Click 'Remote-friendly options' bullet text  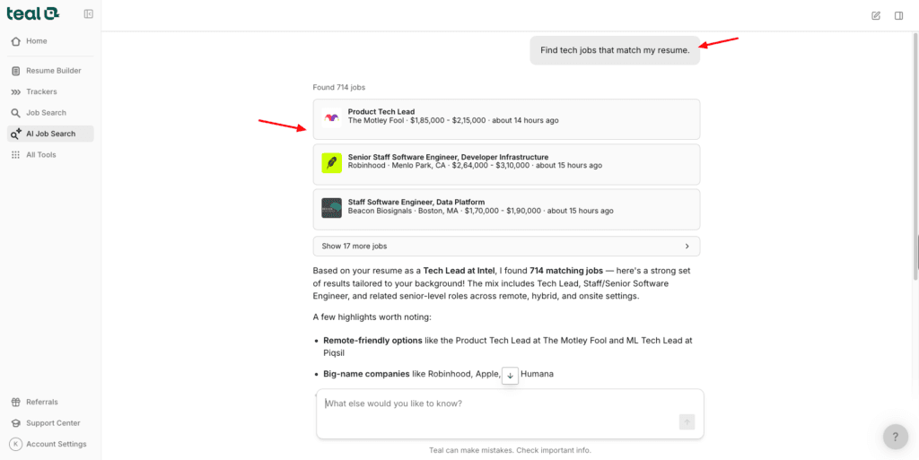click(372, 340)
